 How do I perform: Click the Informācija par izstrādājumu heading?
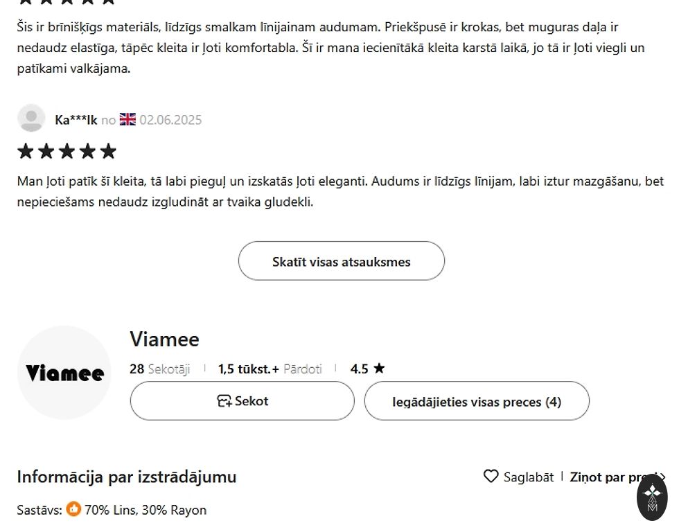tap(127, 477)
